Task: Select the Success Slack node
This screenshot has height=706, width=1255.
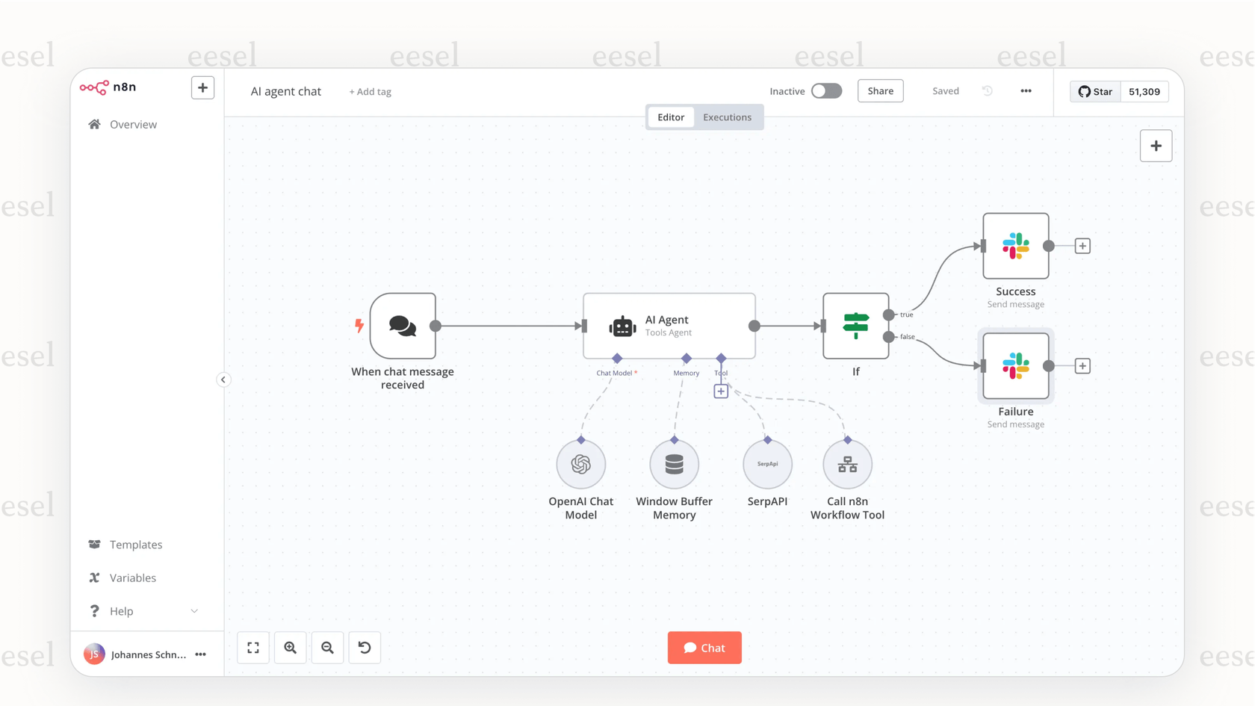Action: click(x=1015, y=247)
